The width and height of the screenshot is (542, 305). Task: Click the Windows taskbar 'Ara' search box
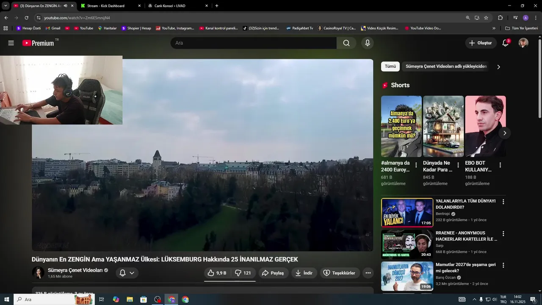click(54, 299)
